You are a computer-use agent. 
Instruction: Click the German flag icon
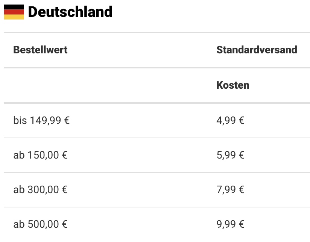pos(14,12)
